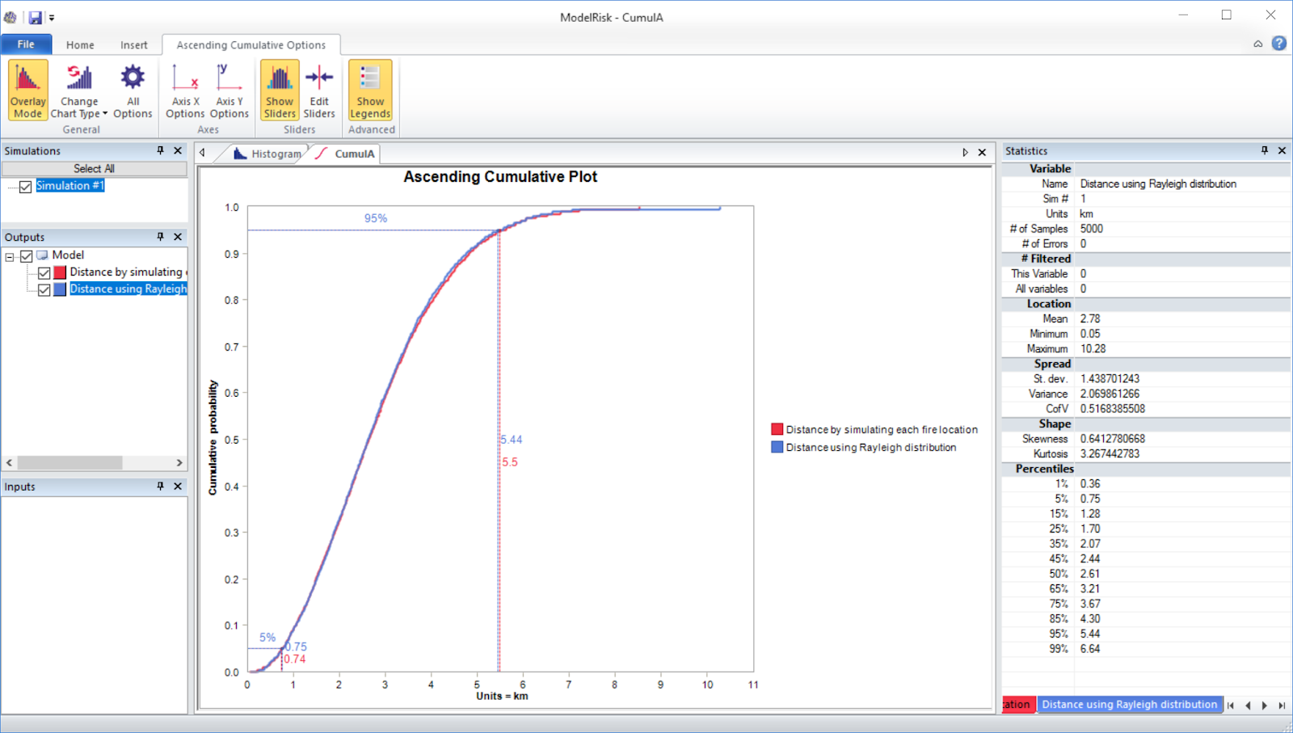Click the red legend color swatch
1293x733 pixels.
tap(777, 429)
